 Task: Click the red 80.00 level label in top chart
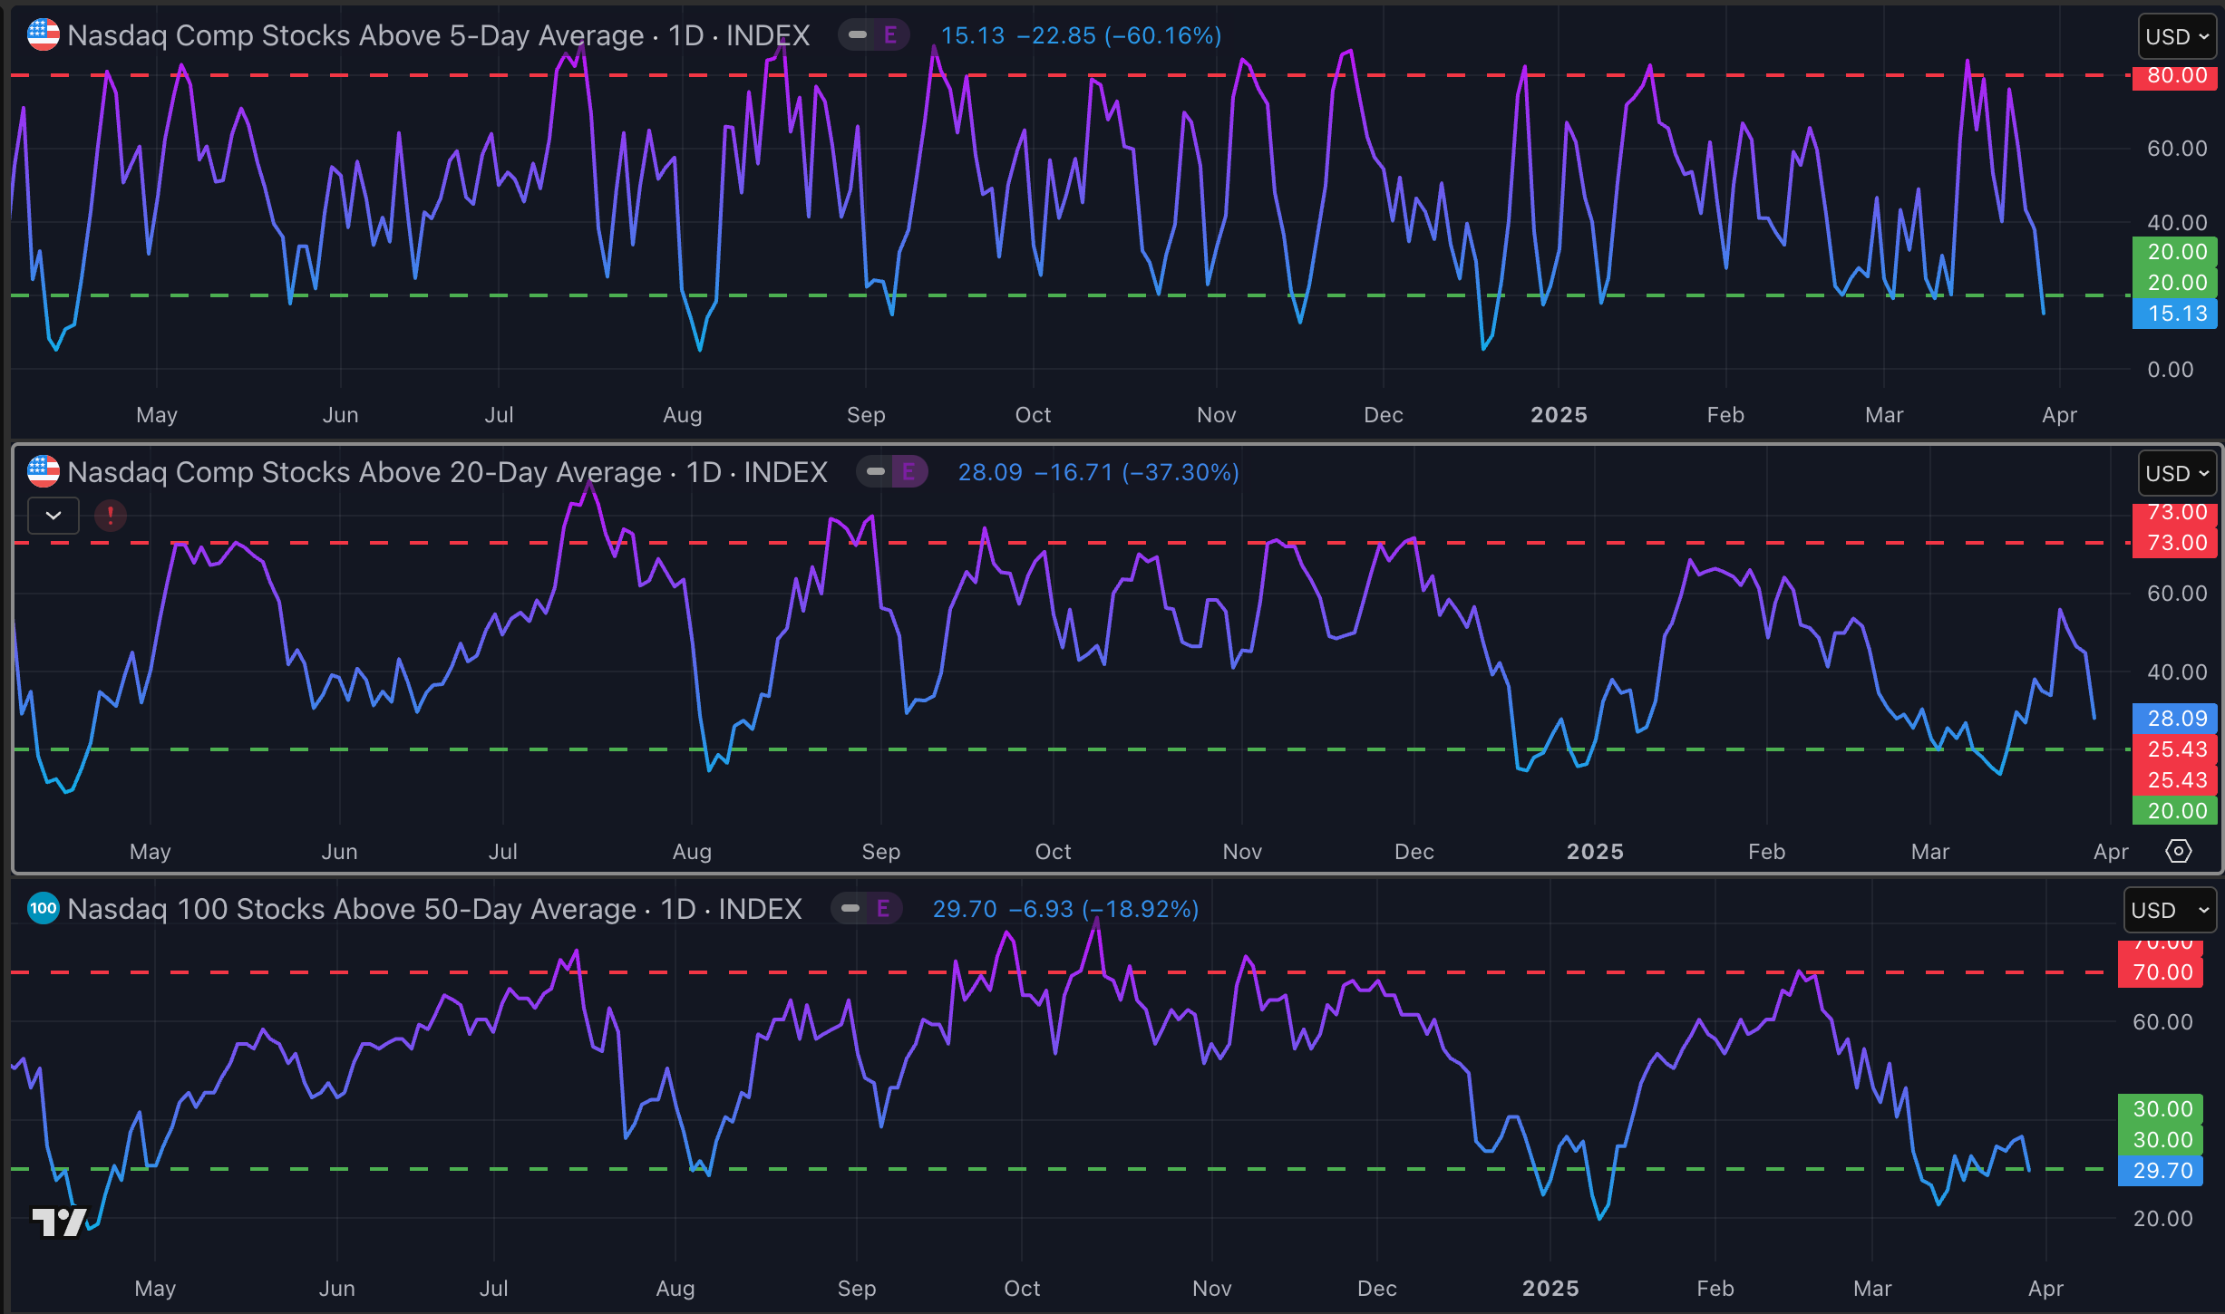coord(2176,76)
